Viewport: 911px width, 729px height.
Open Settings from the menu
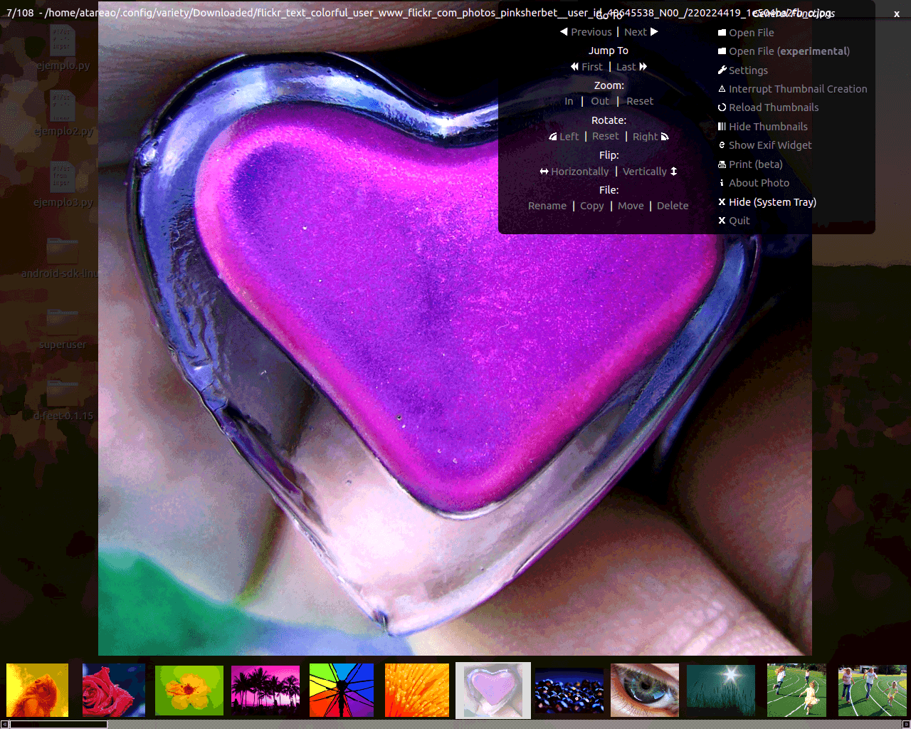[x=743, y=70]
